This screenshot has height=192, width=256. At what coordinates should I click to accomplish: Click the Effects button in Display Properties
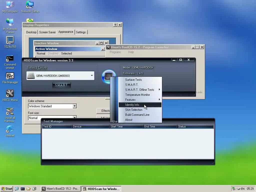click(103, 111)
